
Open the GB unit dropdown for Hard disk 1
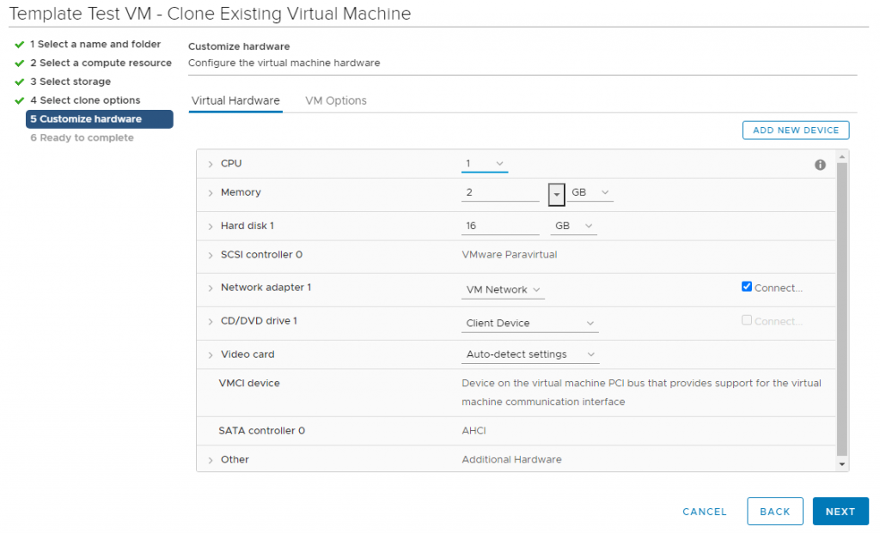[573, 225]
